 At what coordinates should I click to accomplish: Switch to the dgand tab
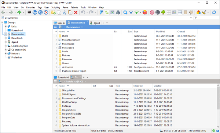point(95,23)
